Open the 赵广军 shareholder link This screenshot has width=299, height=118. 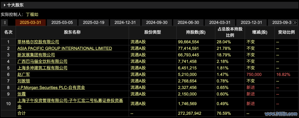click(x=24, y=74)
